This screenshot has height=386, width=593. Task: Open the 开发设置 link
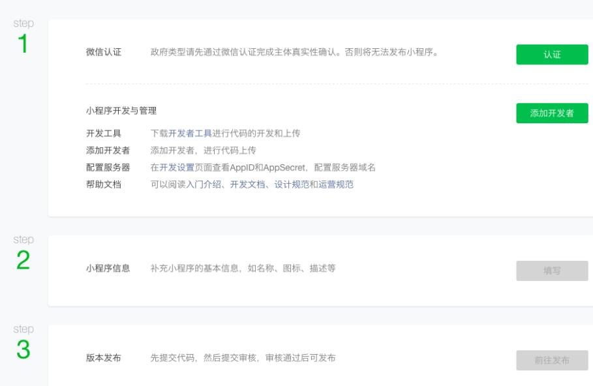177,168
